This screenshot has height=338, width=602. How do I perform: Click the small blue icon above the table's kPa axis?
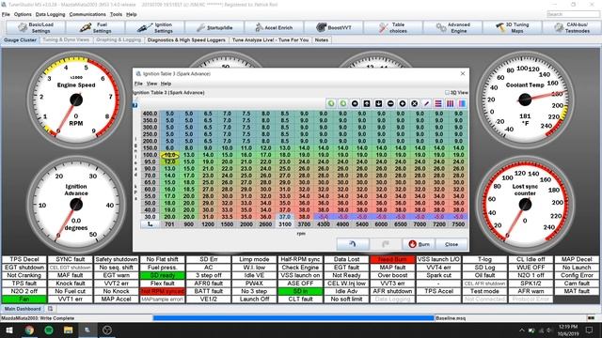pyautogui.click(x=135, y=104)
